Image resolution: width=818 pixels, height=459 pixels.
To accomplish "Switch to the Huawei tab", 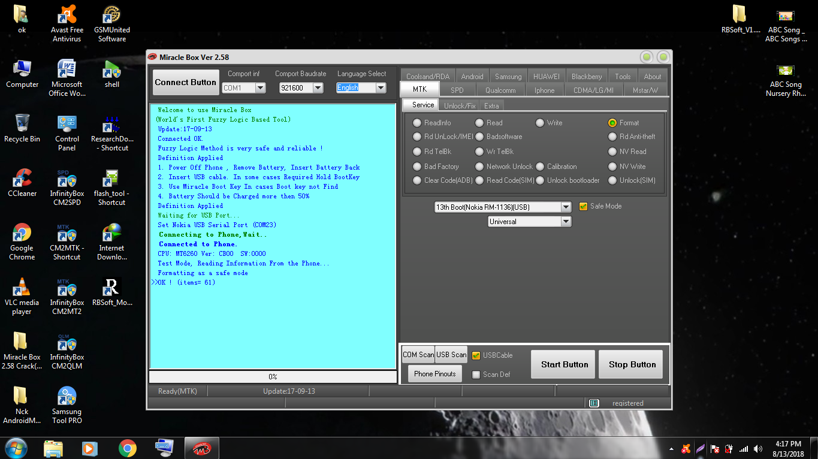I will [x=547, y=76].
